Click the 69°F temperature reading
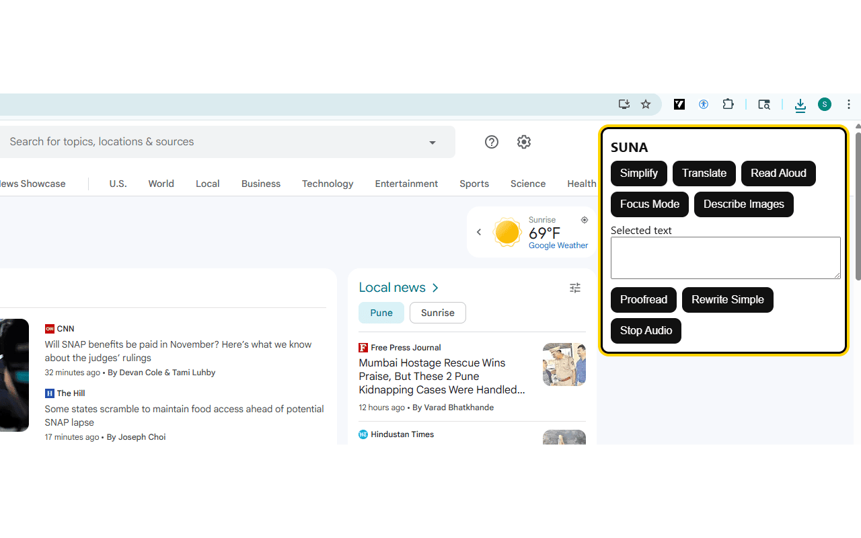Screen dimensions: 861x538 [544, 233]
